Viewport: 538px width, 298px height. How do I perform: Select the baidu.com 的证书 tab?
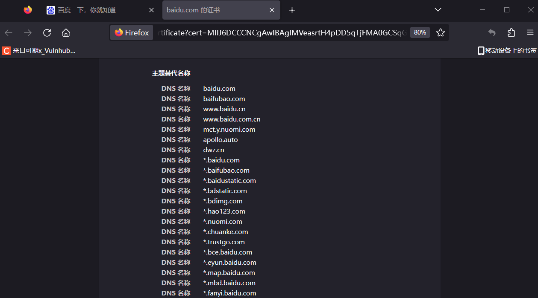221,10
